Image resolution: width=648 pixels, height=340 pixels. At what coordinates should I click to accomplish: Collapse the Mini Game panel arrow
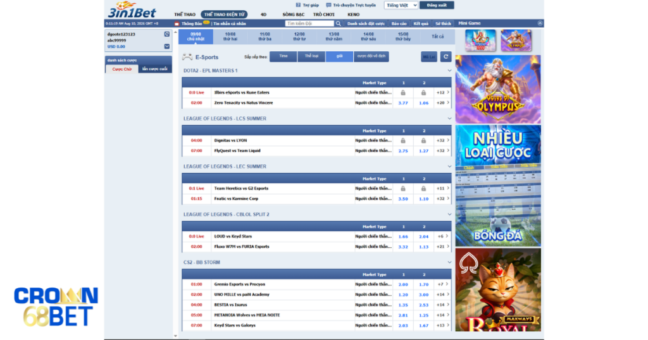pyautogui.click(x=540, y=23)
